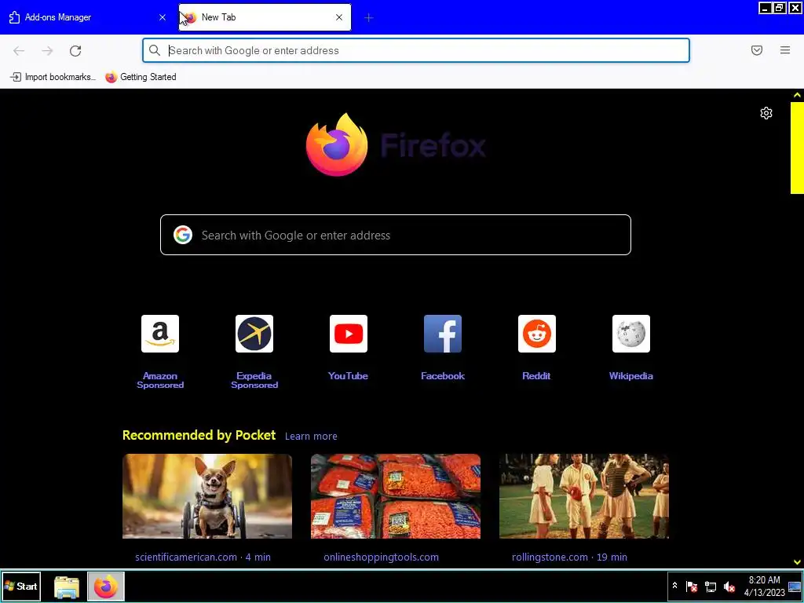804x603 pixels.
Task: Open the onlineshoppingtools.com meat story thumbnail
Action: click(x=396, y=496)
